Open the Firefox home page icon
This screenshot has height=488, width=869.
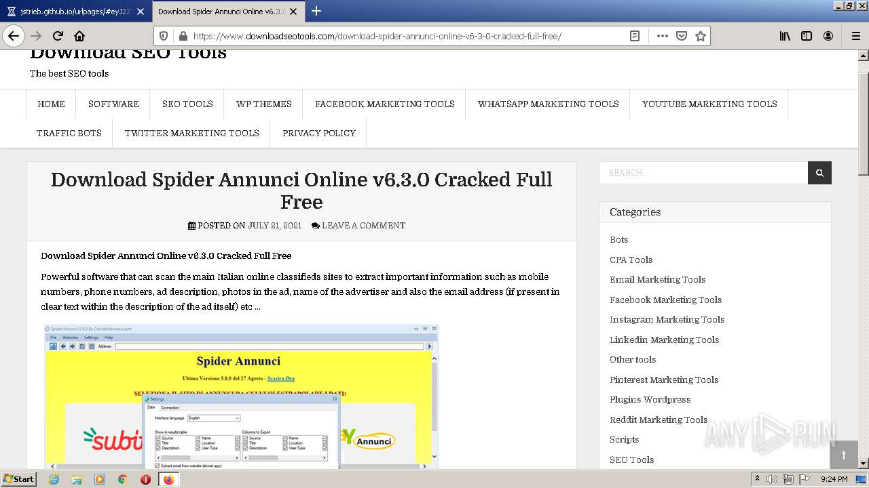tap(79, 36)
